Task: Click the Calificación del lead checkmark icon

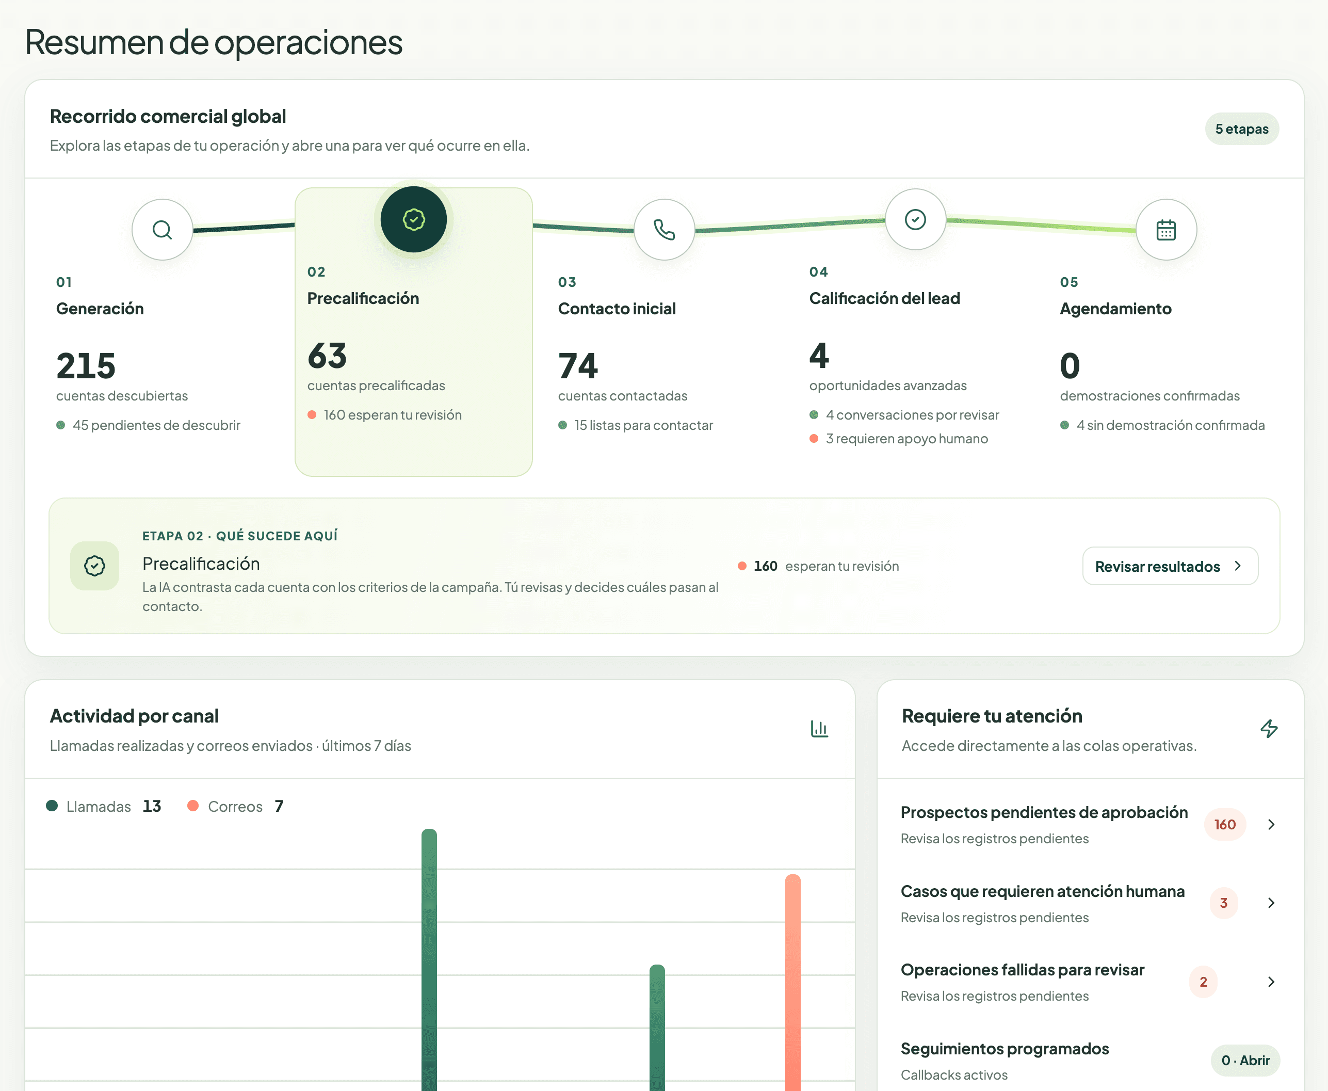Action: pos(915,219)
